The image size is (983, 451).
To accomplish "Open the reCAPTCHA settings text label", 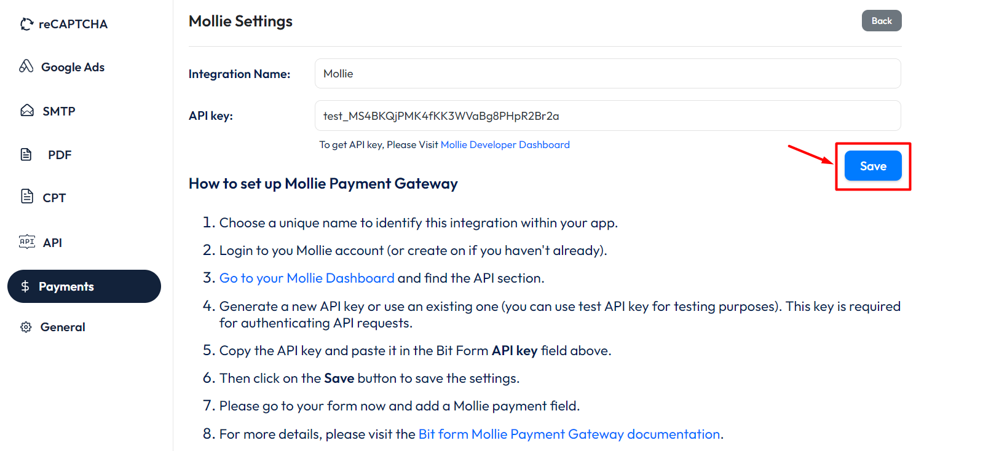I will [x=73, y=24].
